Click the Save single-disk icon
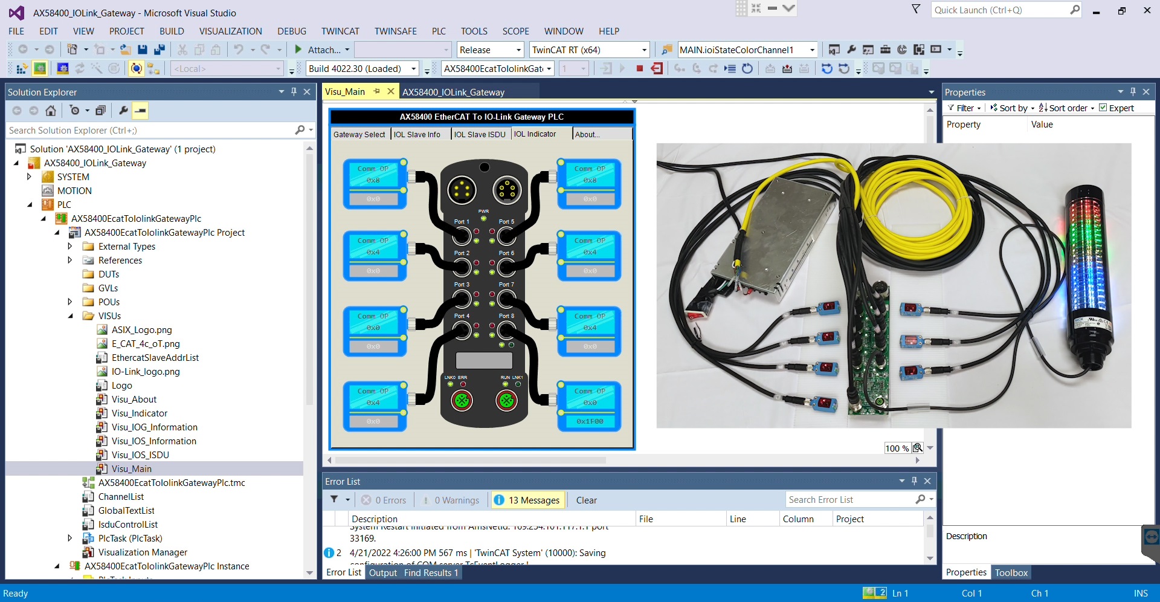Image resolution: width=1160 pixels, height=602 pixels. [143, 50]
